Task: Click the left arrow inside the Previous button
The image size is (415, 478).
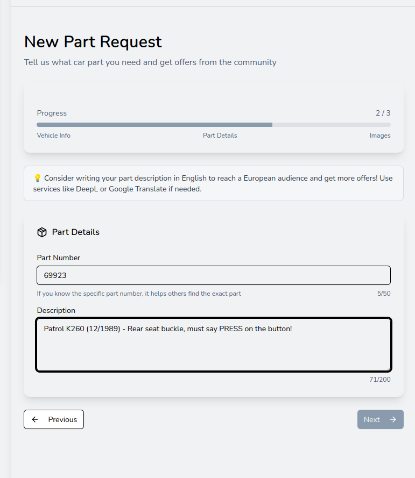Action: 36,419
